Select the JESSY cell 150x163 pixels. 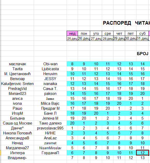(x=50, y=79)
